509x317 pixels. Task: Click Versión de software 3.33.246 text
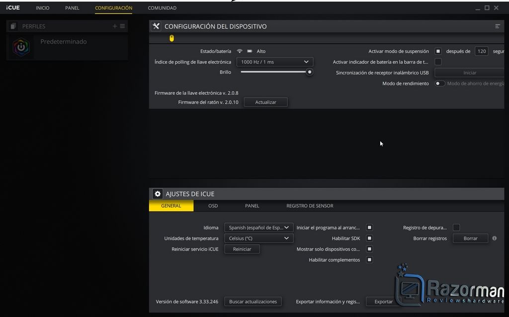coord(187,302)
